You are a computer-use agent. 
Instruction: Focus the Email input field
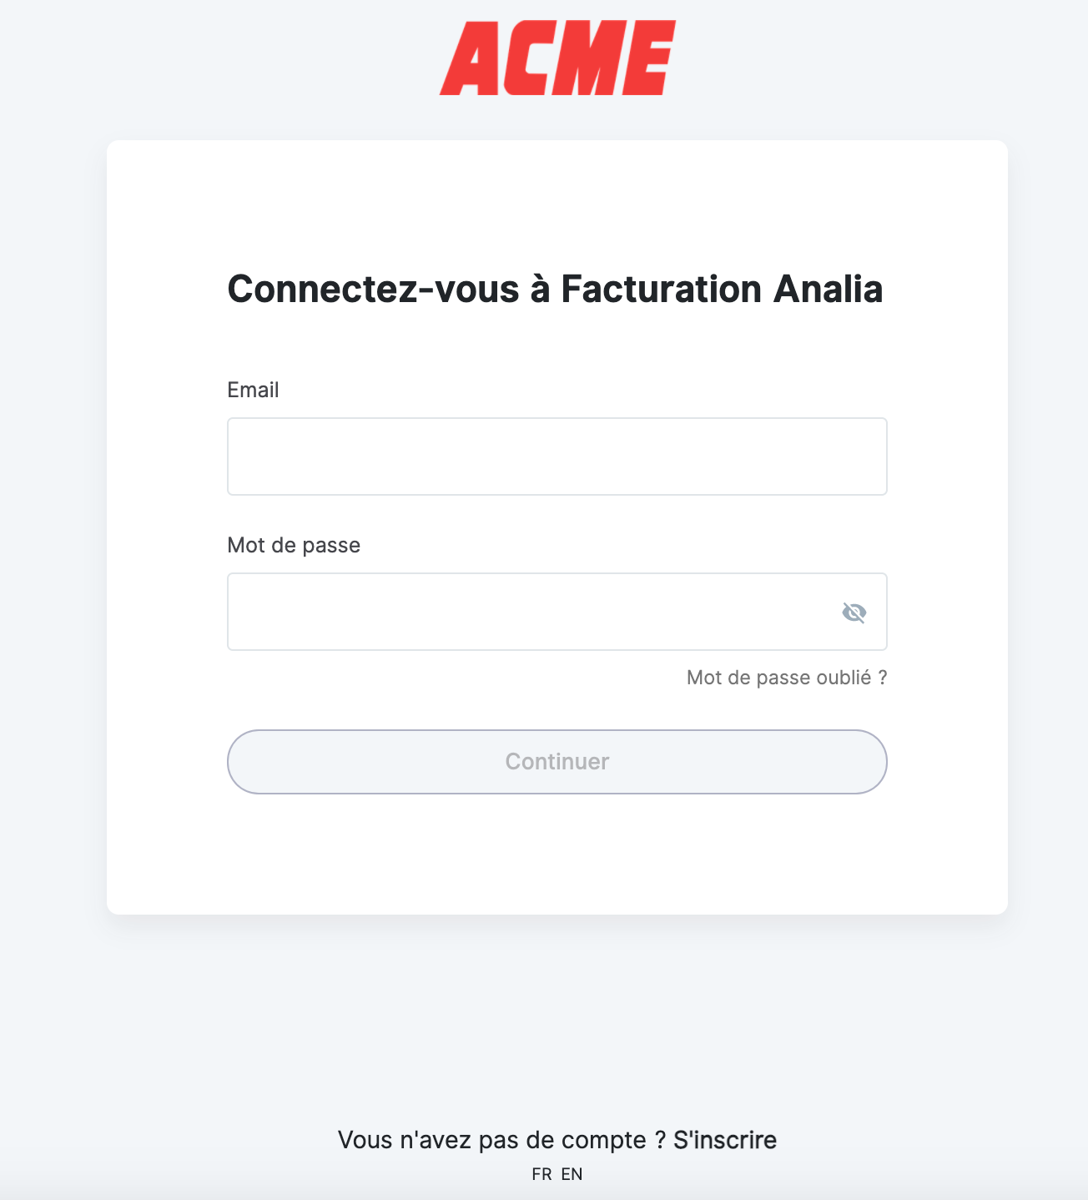pos(557,456)
